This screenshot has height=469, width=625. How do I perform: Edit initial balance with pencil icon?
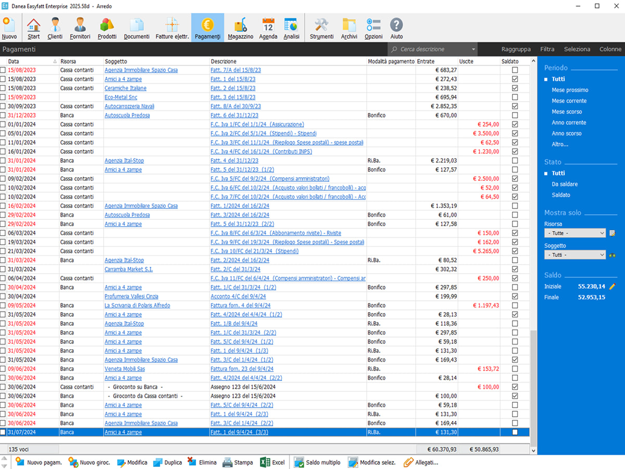pyautogui.click(x=612, y=287)
